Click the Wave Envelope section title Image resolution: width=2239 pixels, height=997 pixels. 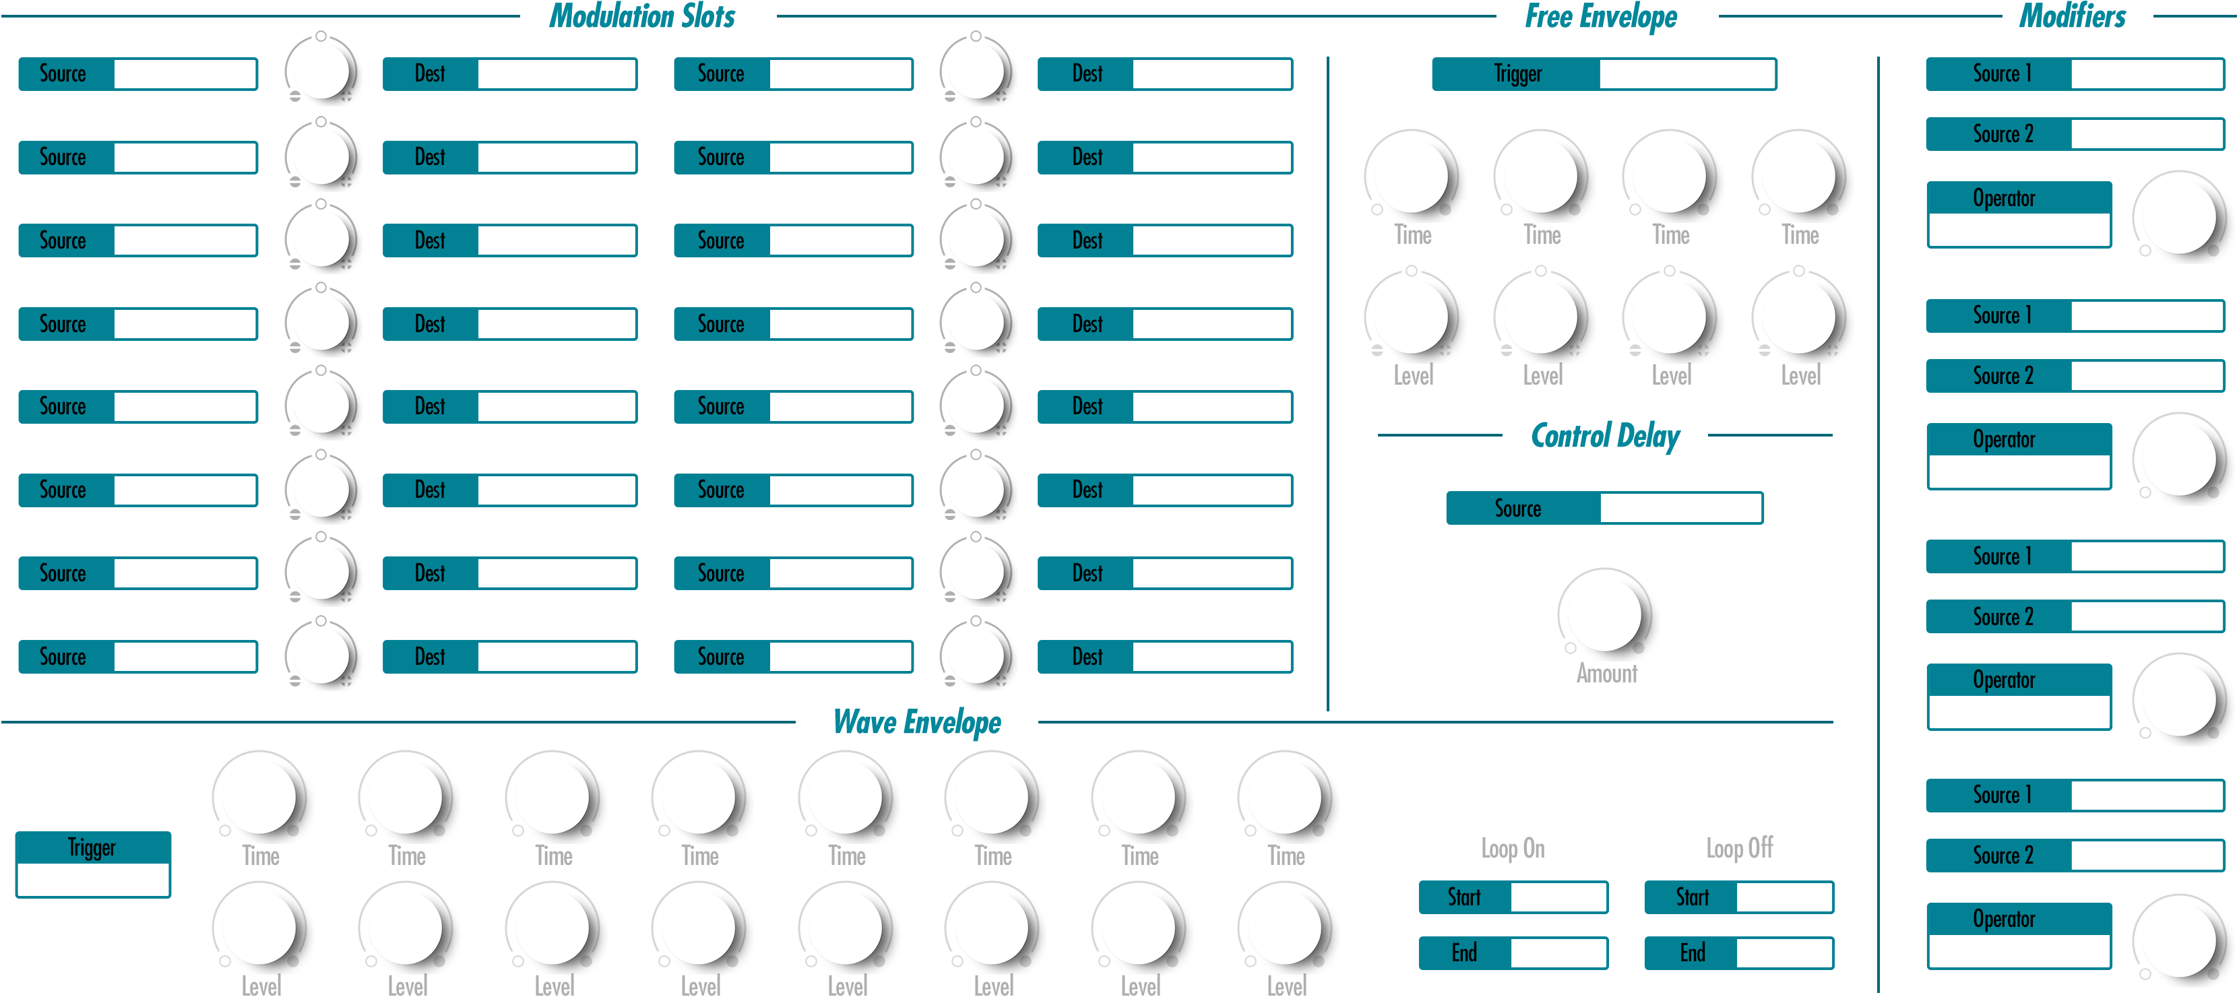coord(917,722)
